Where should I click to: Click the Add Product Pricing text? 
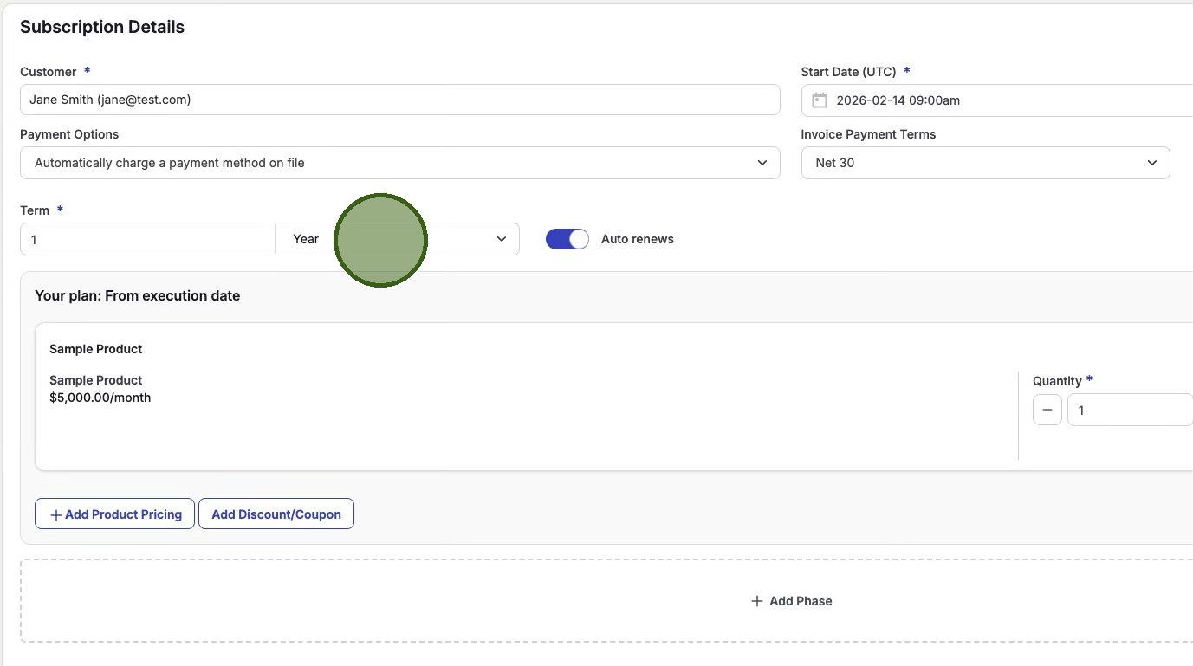click(123, 514)
